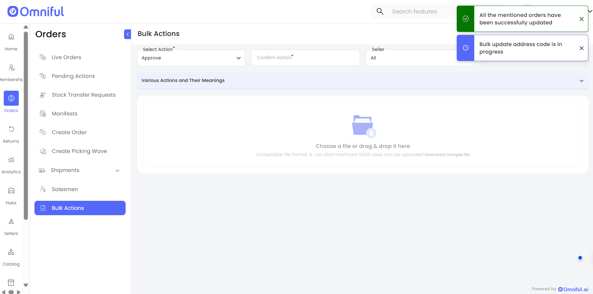Open Create Picking Wave page

pos(79,151)
